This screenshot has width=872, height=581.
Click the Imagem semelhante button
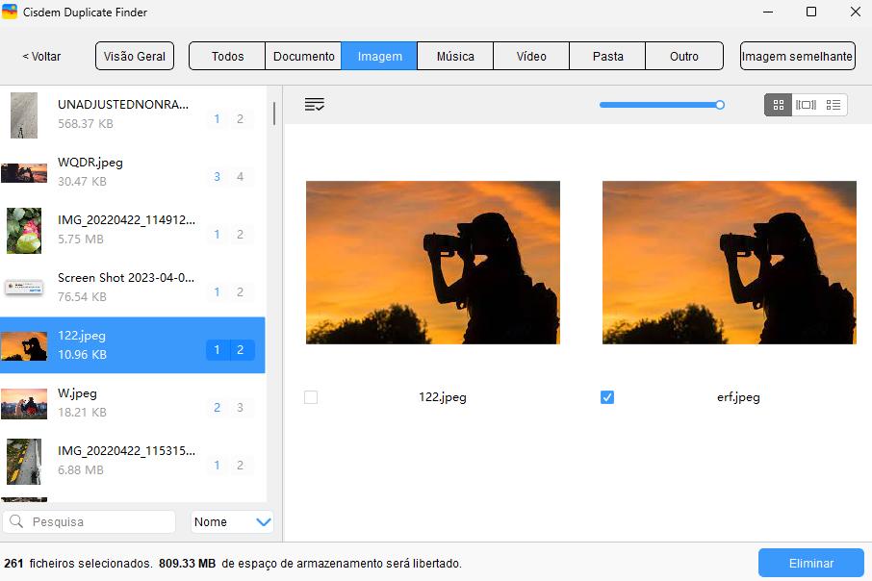(797, 57)
